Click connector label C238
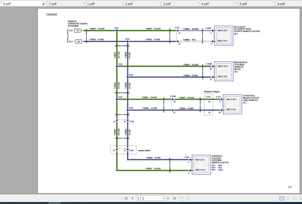Viewport: 302px width, 204px height. 132,121
